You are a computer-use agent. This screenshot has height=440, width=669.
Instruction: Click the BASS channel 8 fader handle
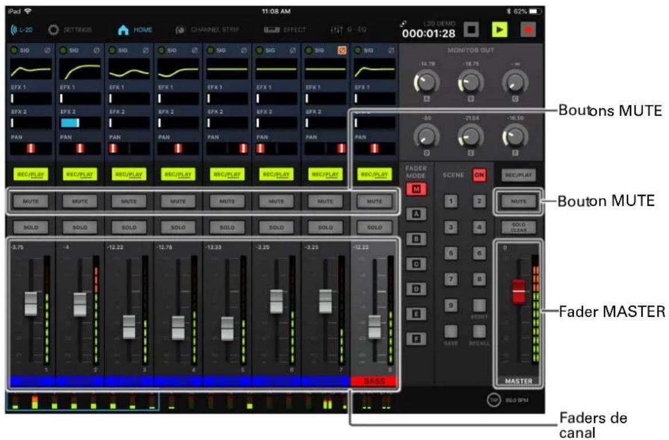[x=374, y=327]
